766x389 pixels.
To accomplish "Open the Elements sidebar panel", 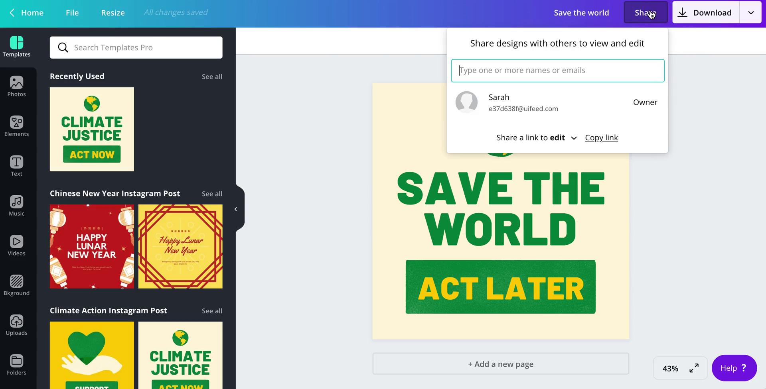I will [x=16, y=127].
